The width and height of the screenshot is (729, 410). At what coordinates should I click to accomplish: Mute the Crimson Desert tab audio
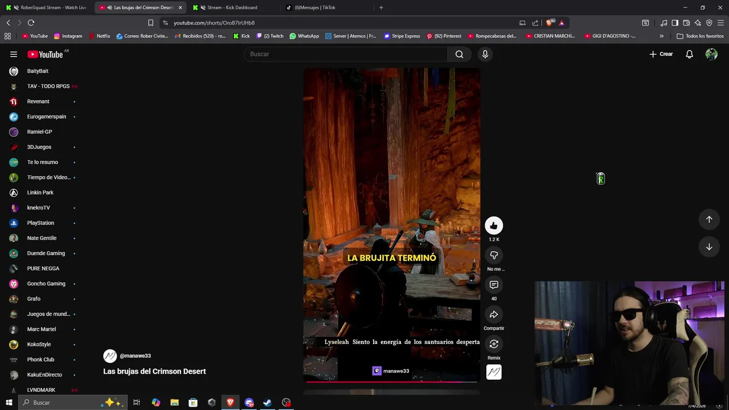109,7
